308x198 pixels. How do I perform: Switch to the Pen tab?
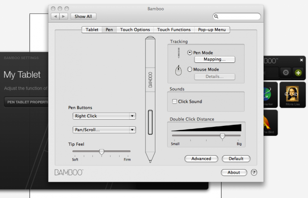tap(109, 30)
